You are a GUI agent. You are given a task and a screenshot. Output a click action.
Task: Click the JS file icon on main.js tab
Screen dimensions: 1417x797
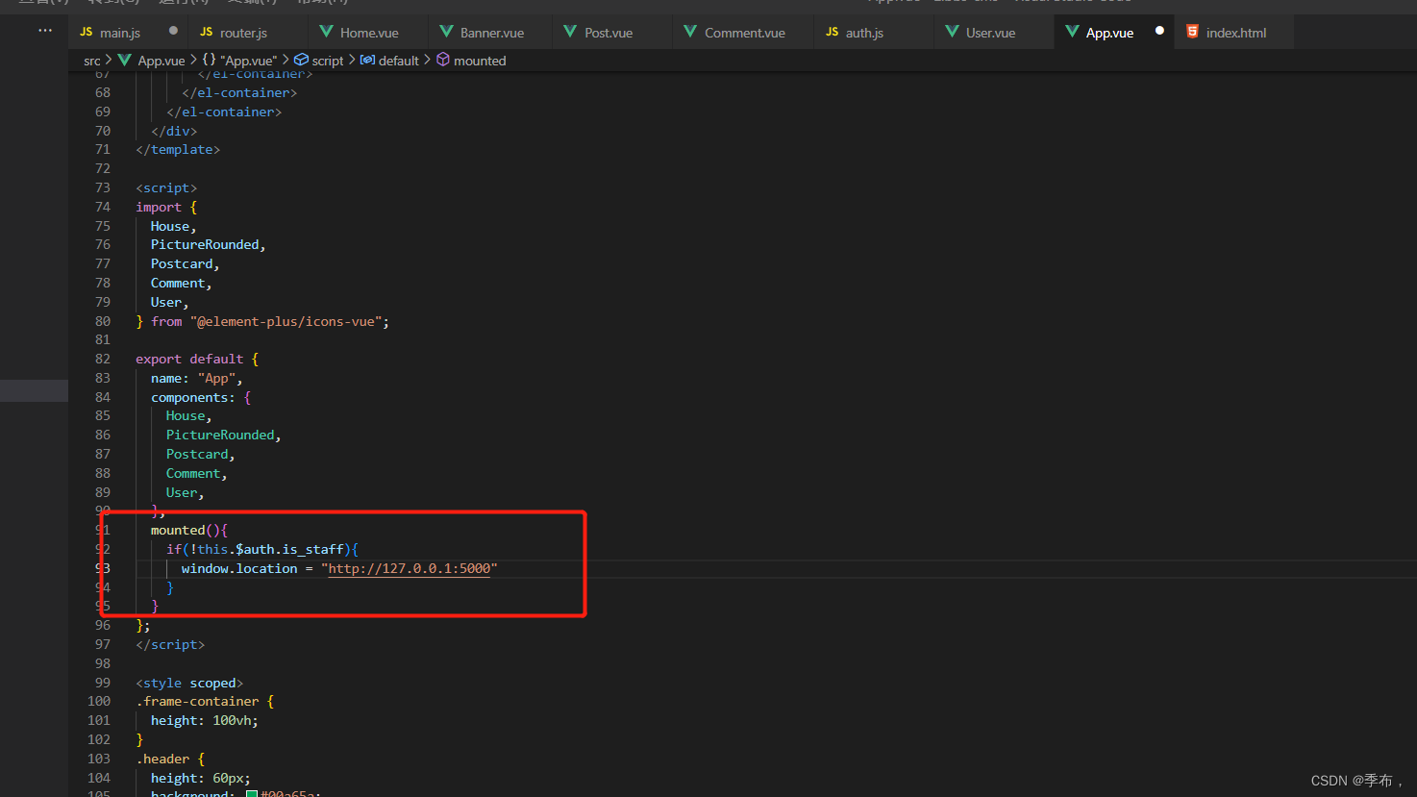[x=87, y=32]
